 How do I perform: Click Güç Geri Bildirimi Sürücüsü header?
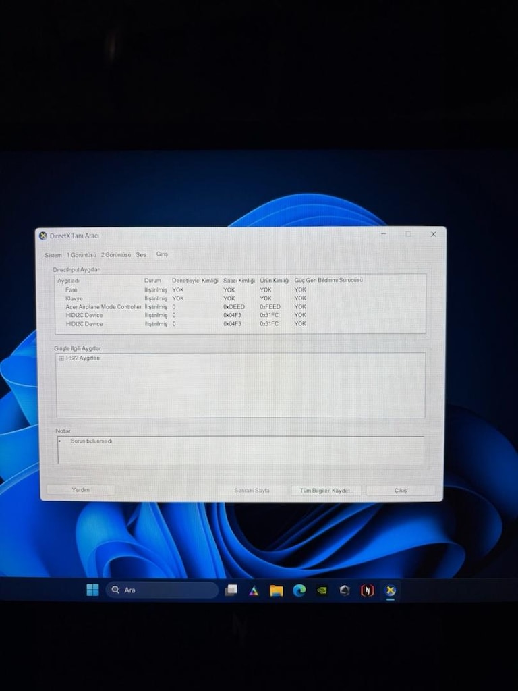[x=328, y=280]
